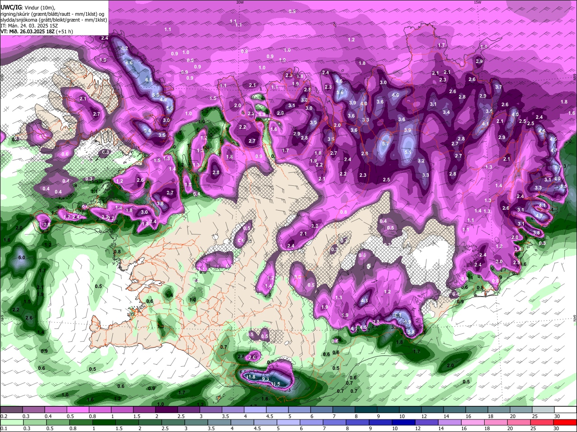The height and width of the screenshot is (432, 577).
Task: Click the 'VT: Mið. 26.03.2025 18Z' valid time
Action: point(27,31)
